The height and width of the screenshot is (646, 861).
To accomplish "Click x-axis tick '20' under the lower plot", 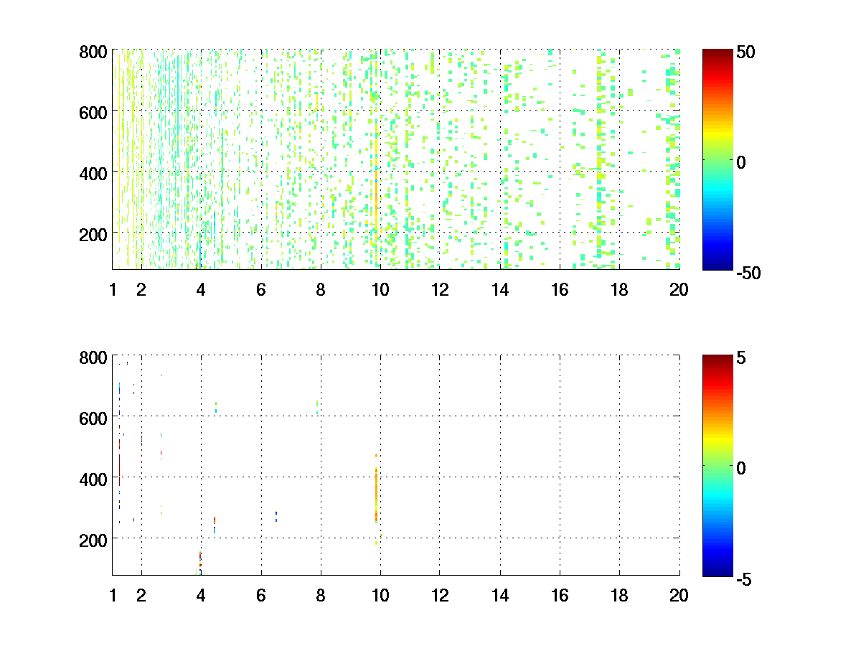I will pyautogui.click(x=679, y=595).
